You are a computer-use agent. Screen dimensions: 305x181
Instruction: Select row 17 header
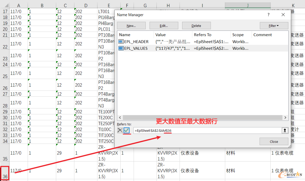[5, 11]
